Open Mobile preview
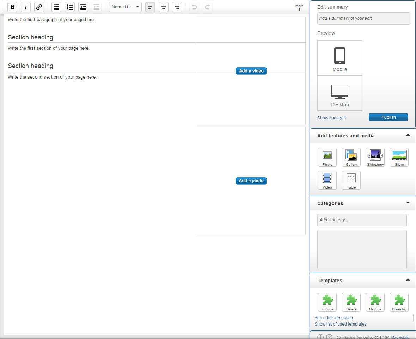Image resolution: width=416 pixels, height=339 pixels. pos(340,58)
